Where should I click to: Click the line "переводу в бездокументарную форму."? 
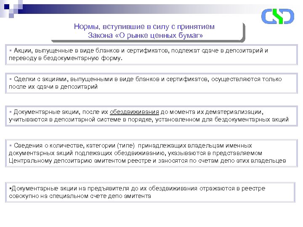[66, 58]
